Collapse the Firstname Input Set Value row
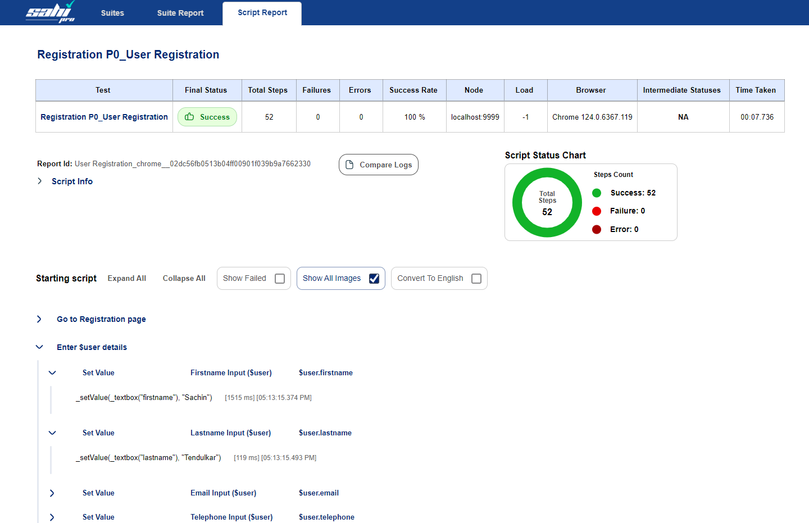Screen dimensions: 809x523 tap(52, 372)
